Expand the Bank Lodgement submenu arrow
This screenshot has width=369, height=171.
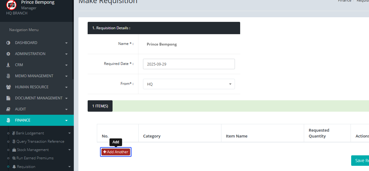click(x=69, y=133)
